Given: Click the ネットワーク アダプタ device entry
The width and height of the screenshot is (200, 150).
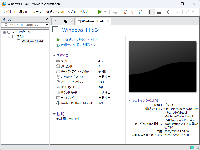Looking at the screenshot, I should point(72,82).
